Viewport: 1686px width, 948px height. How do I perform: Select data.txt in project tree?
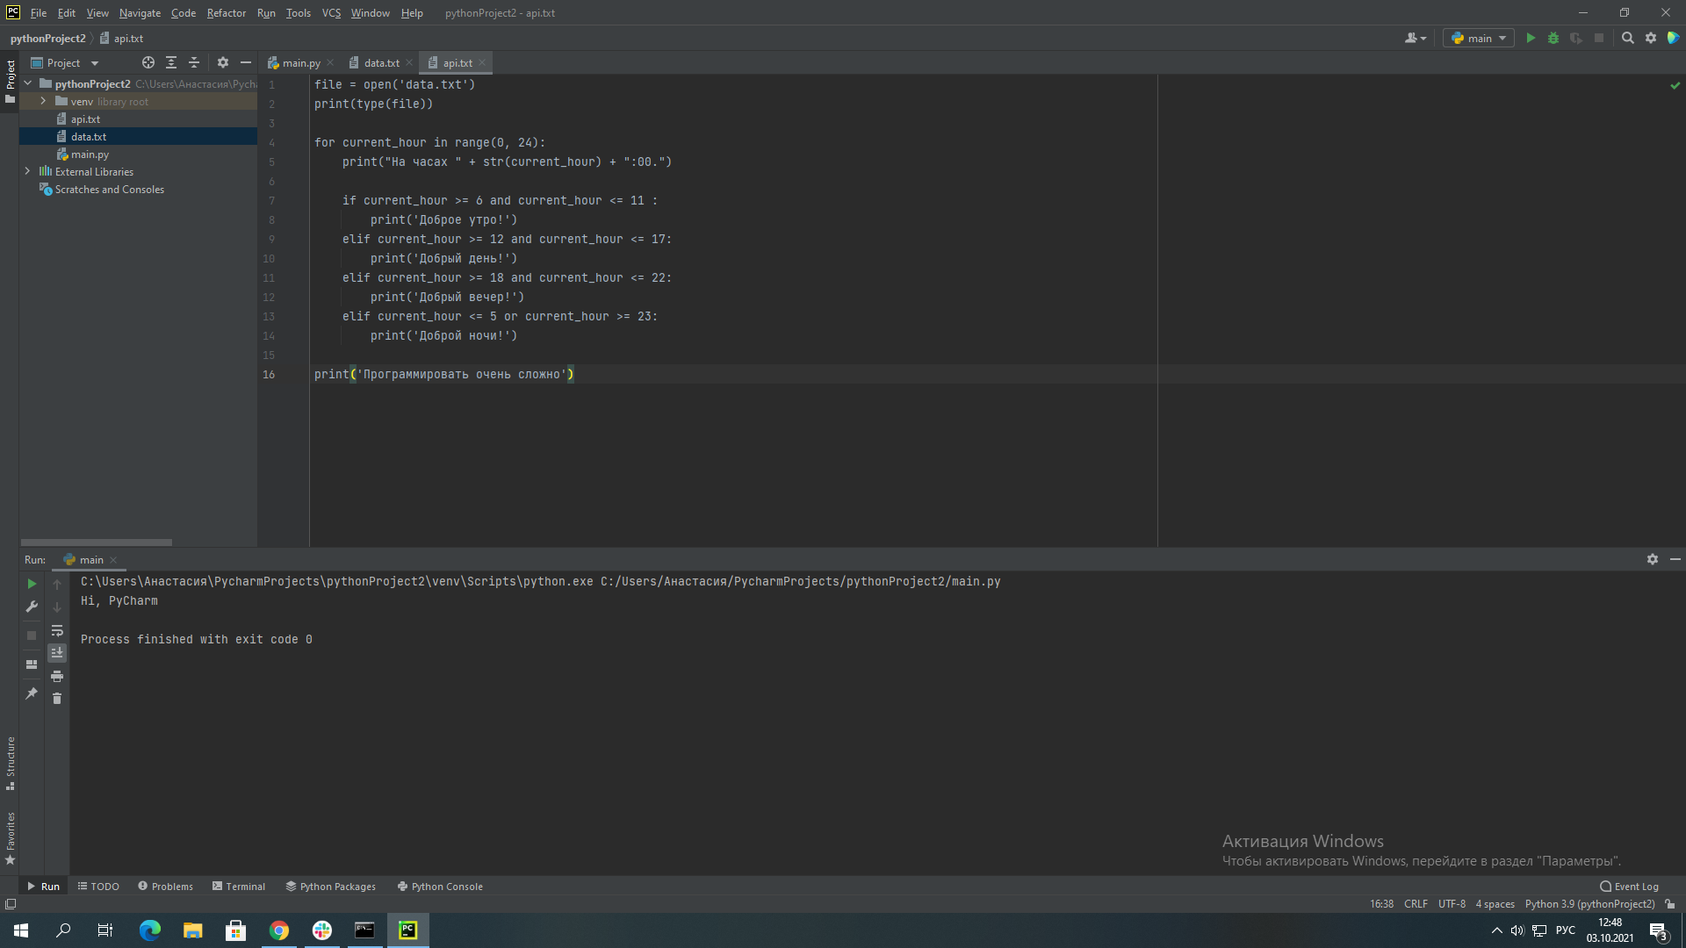(x=88, y=137)
